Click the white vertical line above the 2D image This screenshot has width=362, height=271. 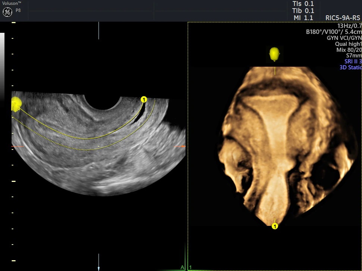pos(99,31)
